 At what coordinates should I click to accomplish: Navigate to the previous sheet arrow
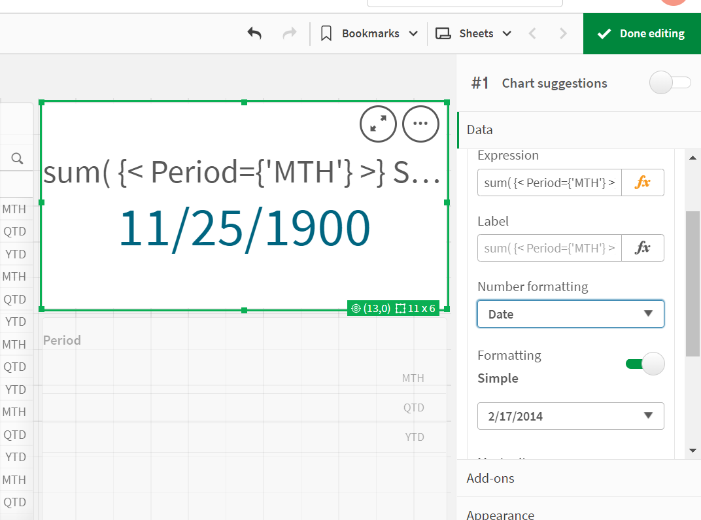532,33
